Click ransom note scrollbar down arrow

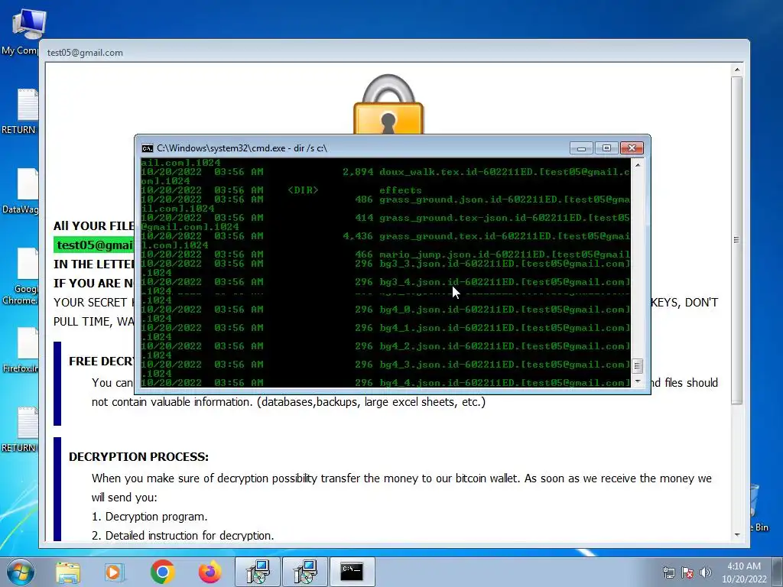coord(737,534)
